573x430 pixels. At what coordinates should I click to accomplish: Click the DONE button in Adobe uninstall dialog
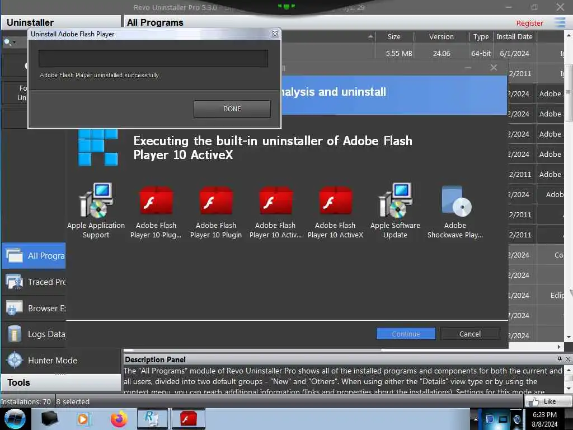pos(232,109)
